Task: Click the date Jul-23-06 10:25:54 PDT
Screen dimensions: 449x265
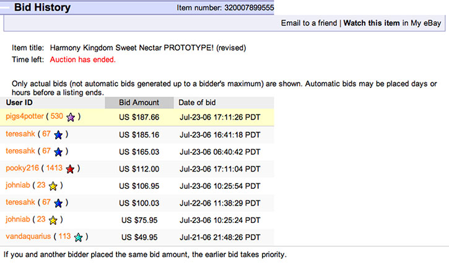Action: 220,186
